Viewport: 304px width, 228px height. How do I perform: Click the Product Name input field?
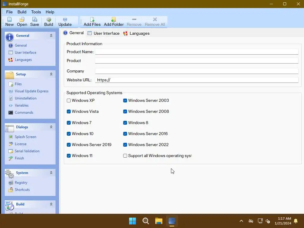(x=197, y=52)
